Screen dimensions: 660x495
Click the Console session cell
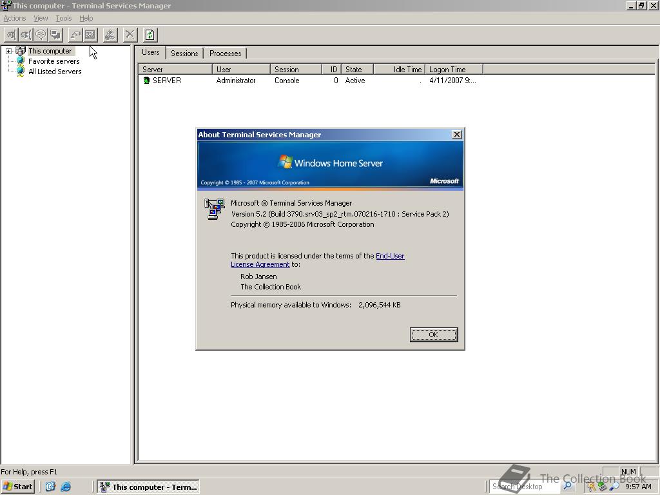pyautogui.click(x=287, y=81)
